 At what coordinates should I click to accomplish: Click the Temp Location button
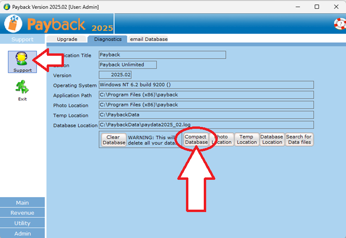[x=247, y=139]
